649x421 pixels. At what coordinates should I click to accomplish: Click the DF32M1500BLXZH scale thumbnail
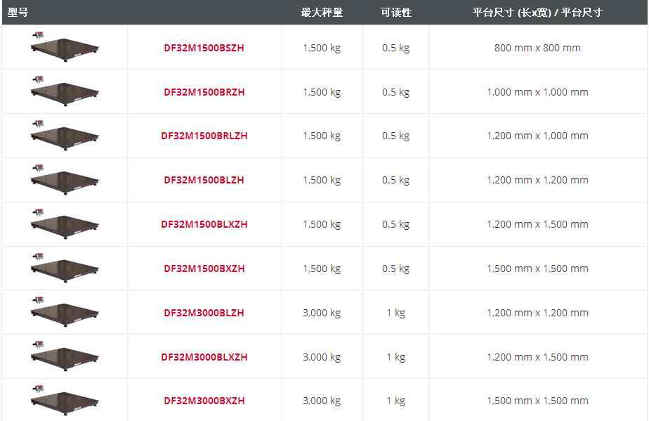(63, 224)
